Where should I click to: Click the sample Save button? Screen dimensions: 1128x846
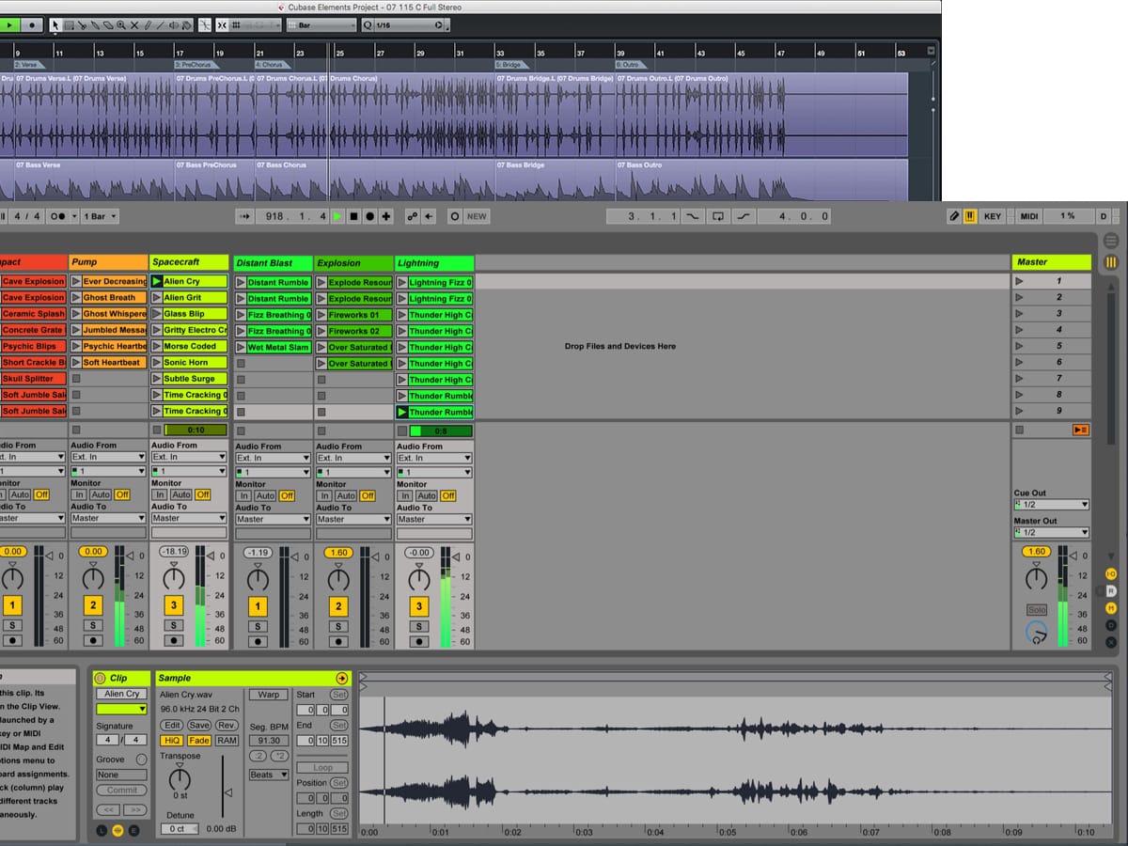point(199,726)
